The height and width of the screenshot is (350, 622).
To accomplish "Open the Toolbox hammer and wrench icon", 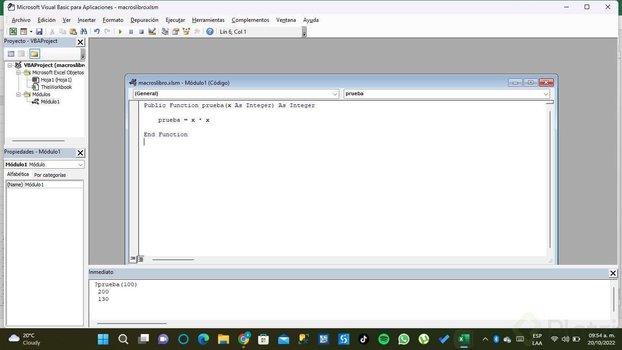I will point(197,31).
